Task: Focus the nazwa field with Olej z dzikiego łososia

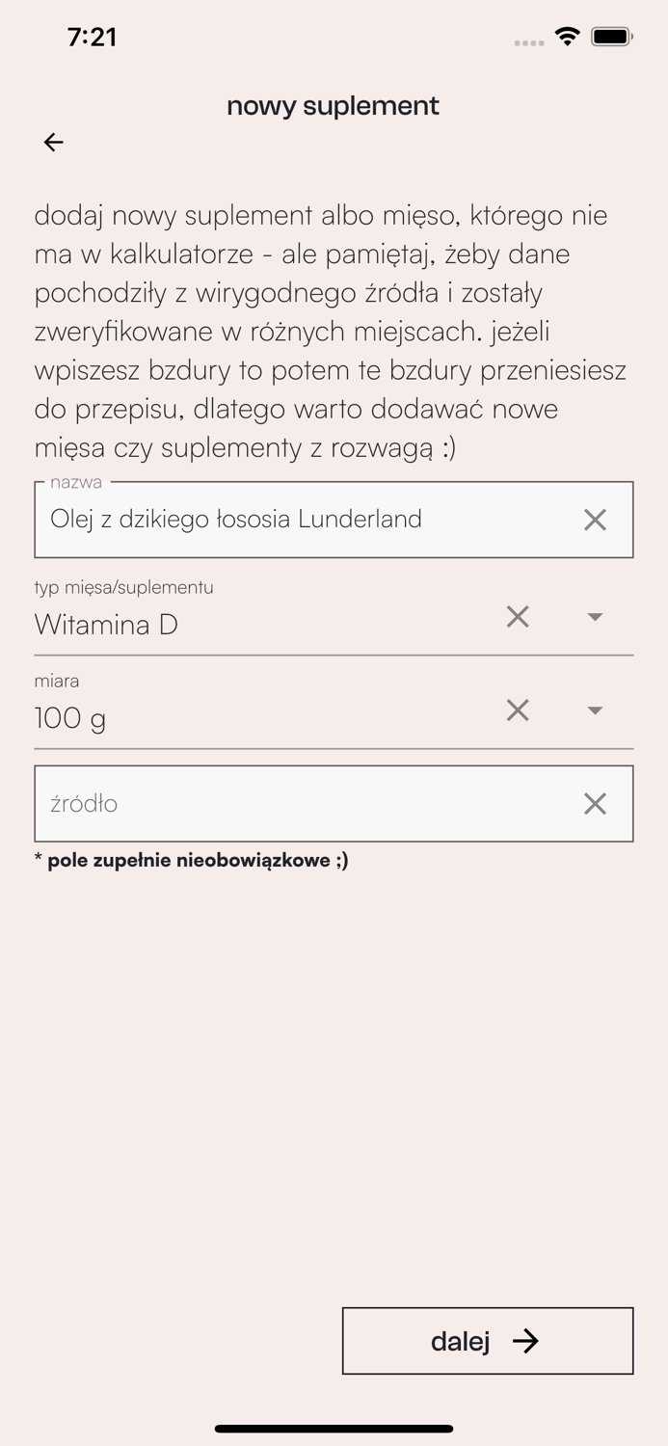Action: click(289, 520)
